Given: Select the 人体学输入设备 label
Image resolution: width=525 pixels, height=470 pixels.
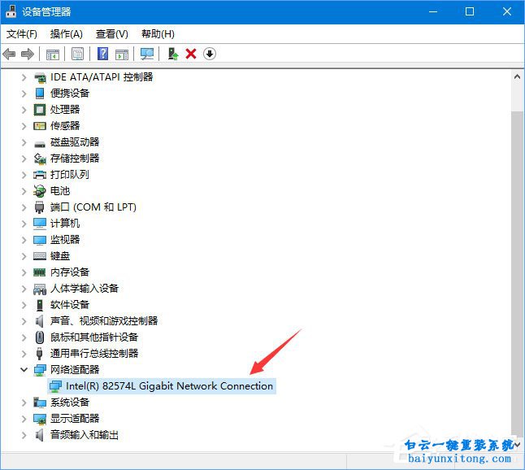Looking at the screenshot, I should tap(85, 289).
